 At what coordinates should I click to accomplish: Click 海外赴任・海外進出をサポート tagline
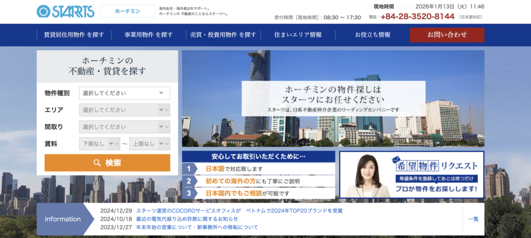(x=184, y=8)
